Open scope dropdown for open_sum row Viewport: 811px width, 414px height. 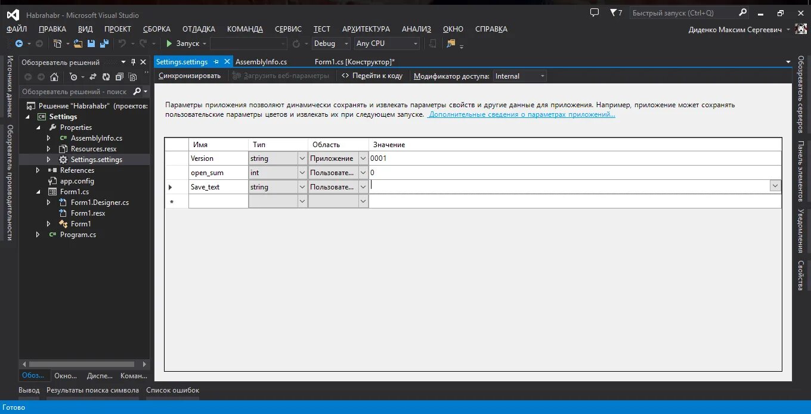tap(363, 173)
